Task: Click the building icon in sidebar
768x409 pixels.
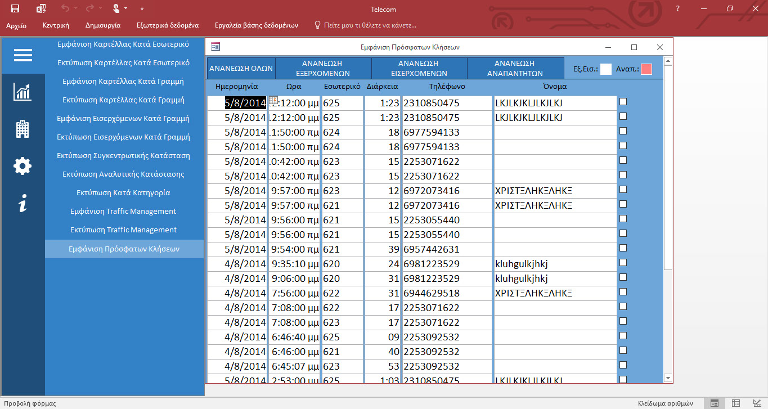Action: (x=23, y=129)
